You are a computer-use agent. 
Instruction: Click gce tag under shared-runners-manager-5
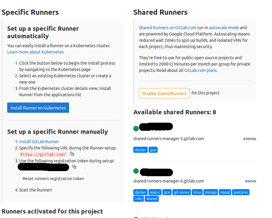153,150
